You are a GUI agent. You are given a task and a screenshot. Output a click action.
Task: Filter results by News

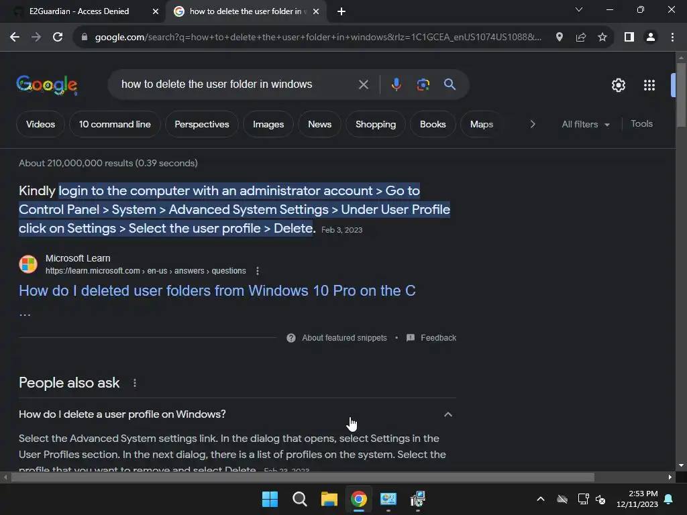point(319,124)
